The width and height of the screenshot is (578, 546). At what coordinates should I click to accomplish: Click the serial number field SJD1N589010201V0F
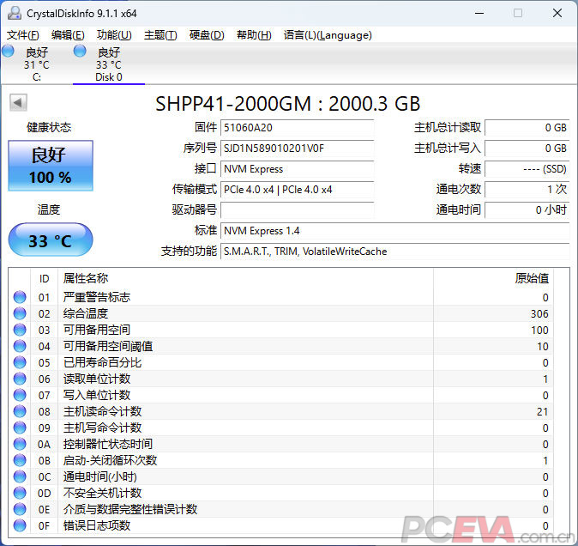coord(297,149)
